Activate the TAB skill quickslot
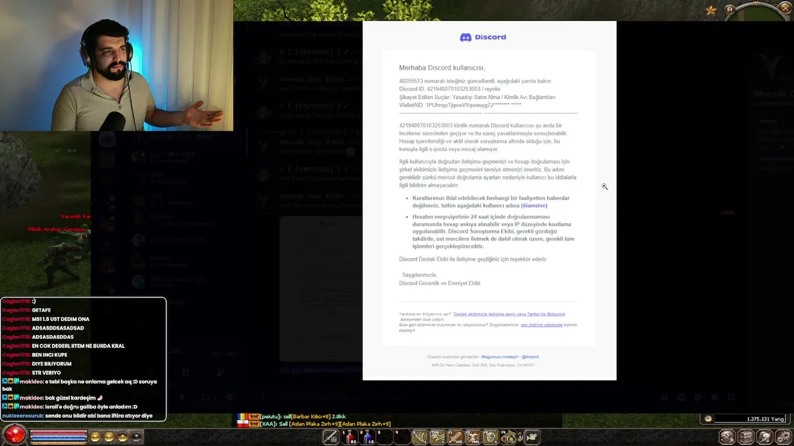 click(x=438, y=437)
